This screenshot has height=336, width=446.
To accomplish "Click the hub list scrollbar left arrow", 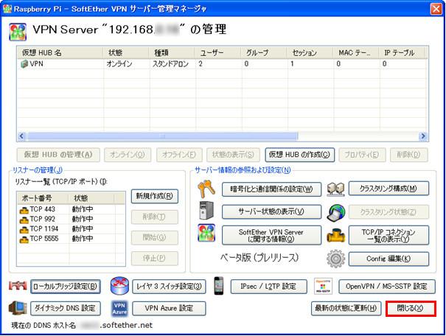I will (21, 136).
